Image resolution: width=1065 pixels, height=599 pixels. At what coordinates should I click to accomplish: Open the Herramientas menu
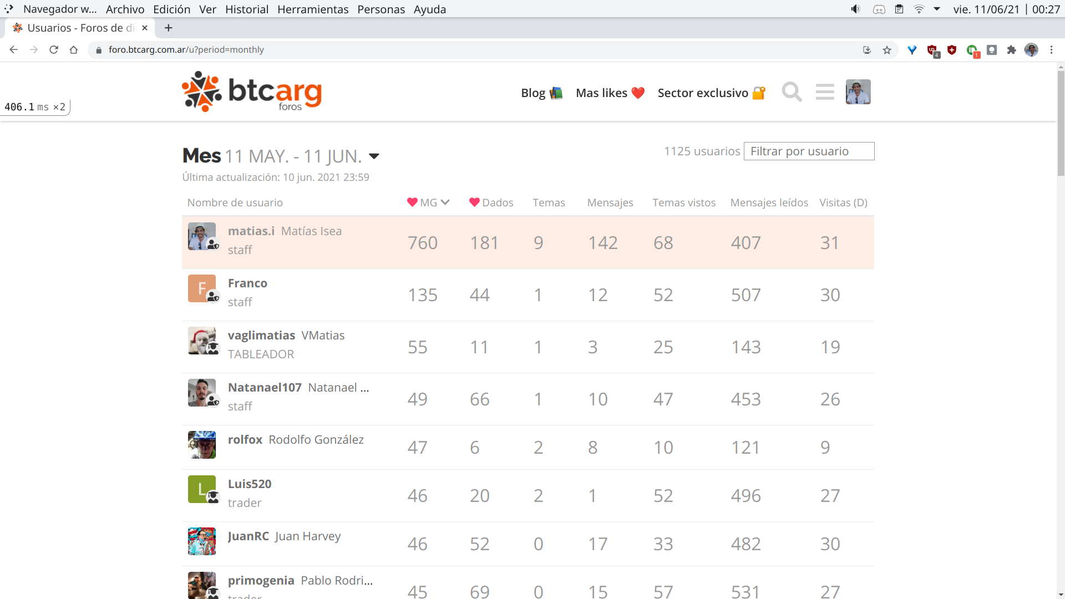click(x=313, y=9)
